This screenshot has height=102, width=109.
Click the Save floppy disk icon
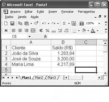coord(12,23)
